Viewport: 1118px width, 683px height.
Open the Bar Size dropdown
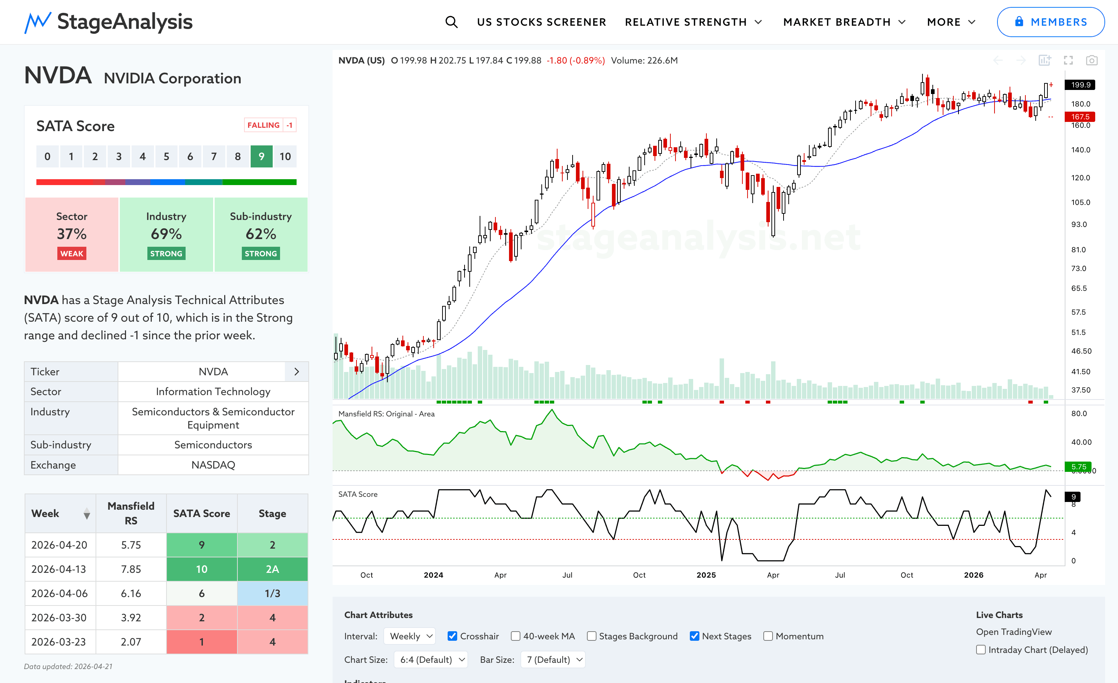click(553, 659)
